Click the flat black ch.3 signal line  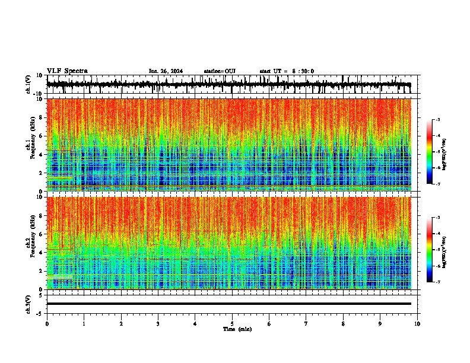(229, 304)
